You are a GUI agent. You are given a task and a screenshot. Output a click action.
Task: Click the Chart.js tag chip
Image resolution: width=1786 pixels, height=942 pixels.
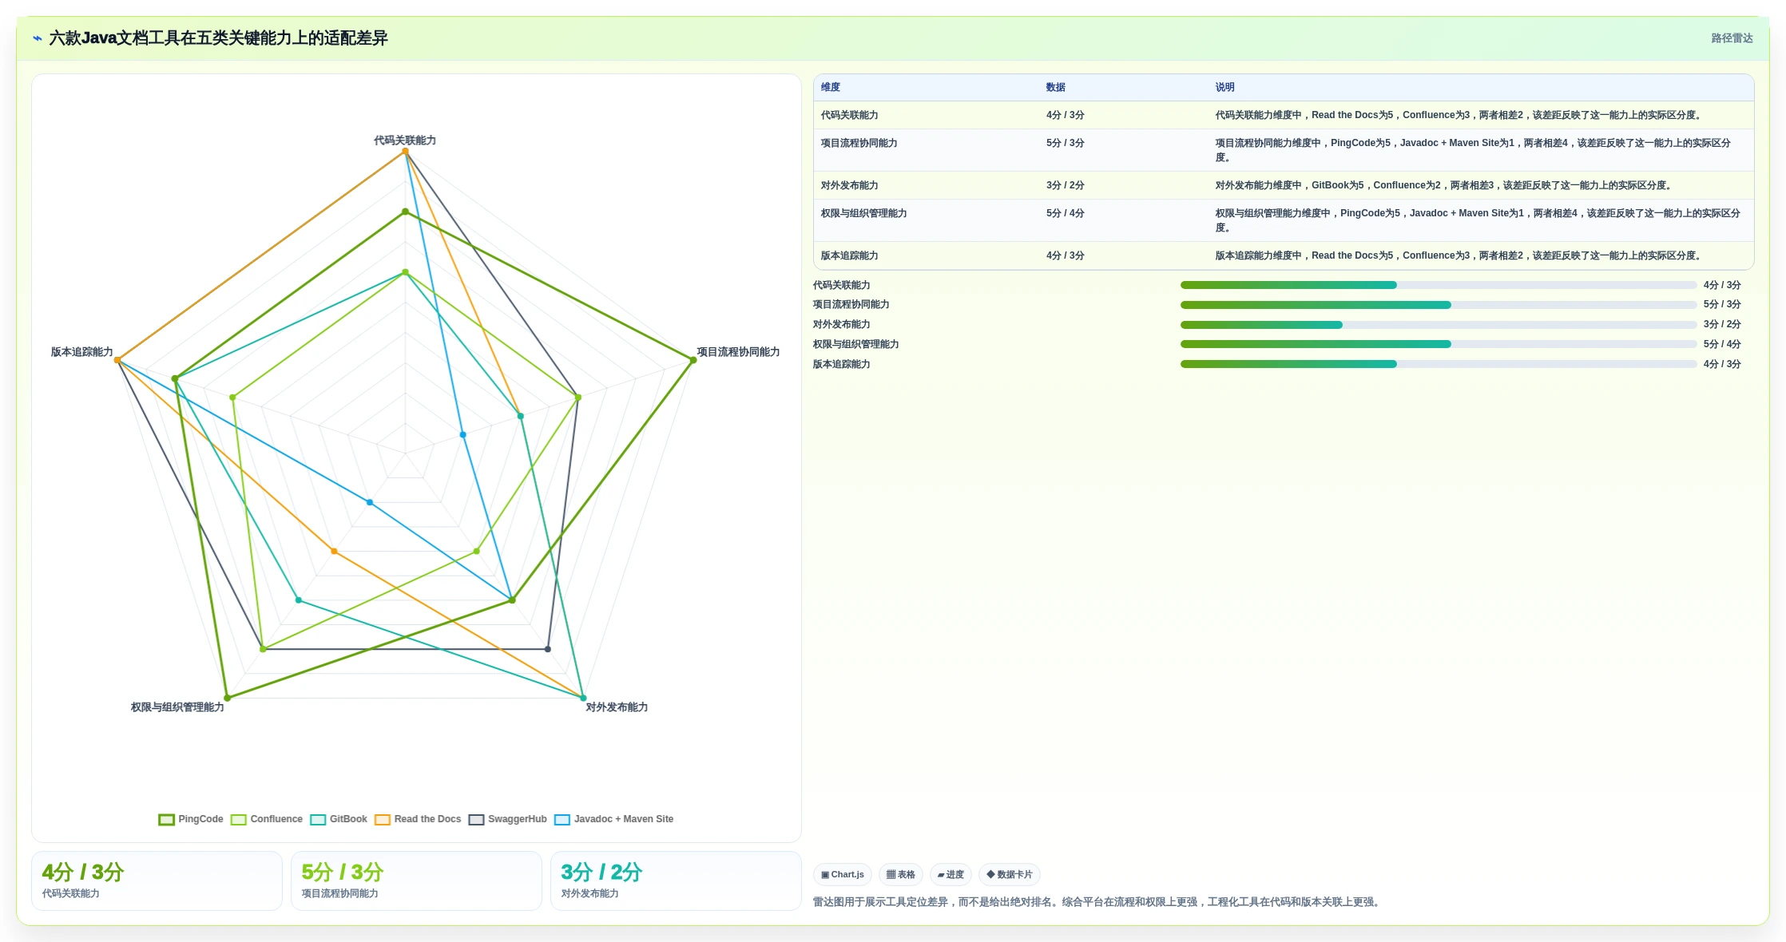[x=843, y=875]
